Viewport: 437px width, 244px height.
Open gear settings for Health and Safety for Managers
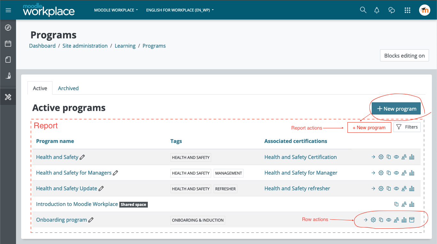[x=381, y=173]
